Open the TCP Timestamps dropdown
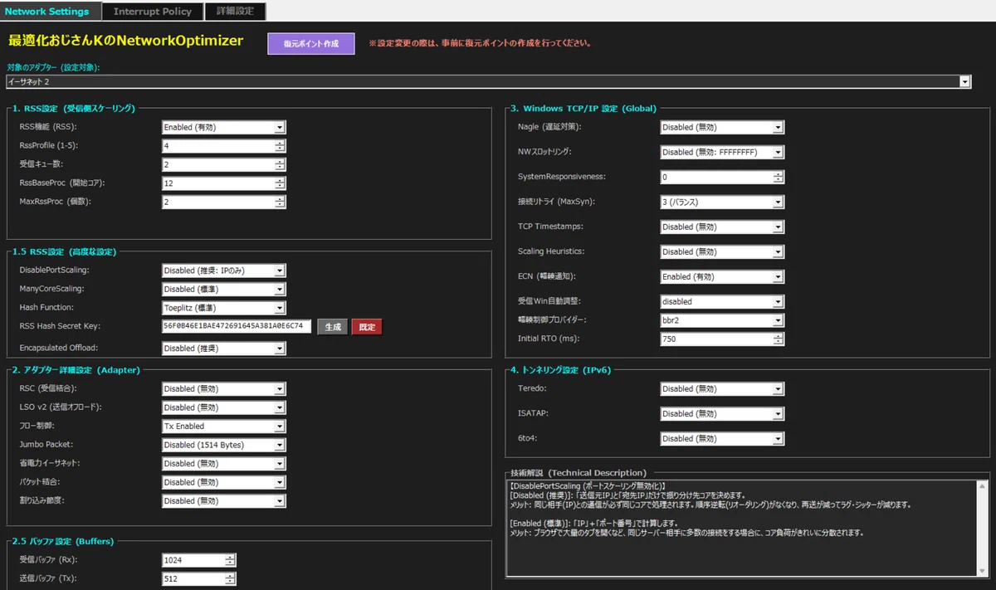Screen dimensions: 996x590 (722, 227)
